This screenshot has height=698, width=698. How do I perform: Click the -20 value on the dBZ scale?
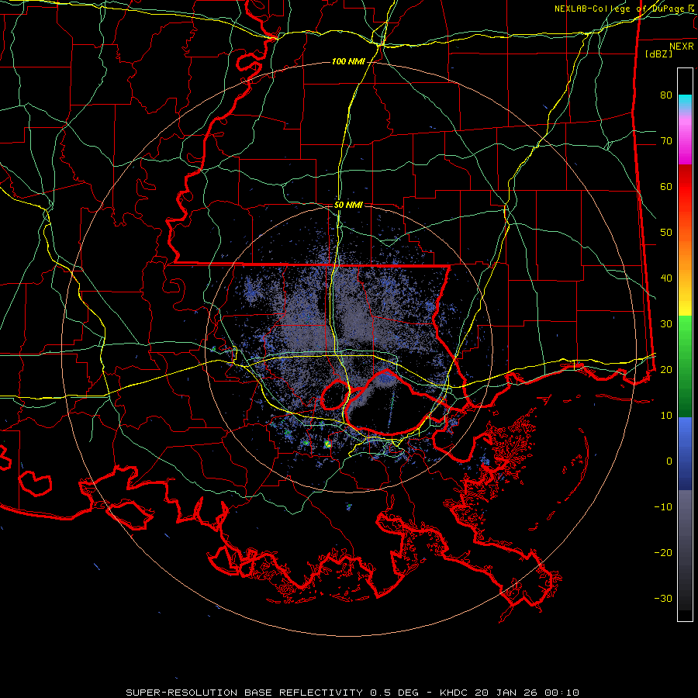663,552
